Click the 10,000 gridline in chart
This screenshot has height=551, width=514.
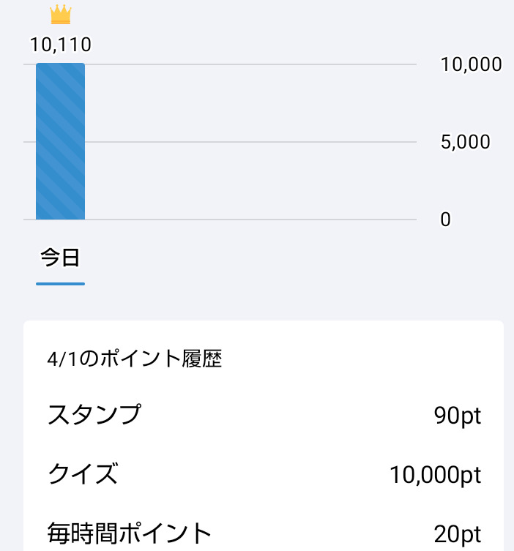(249, 64)
